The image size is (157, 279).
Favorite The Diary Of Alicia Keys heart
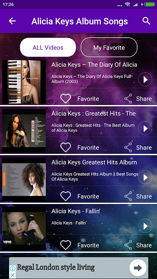click(66, 99)
